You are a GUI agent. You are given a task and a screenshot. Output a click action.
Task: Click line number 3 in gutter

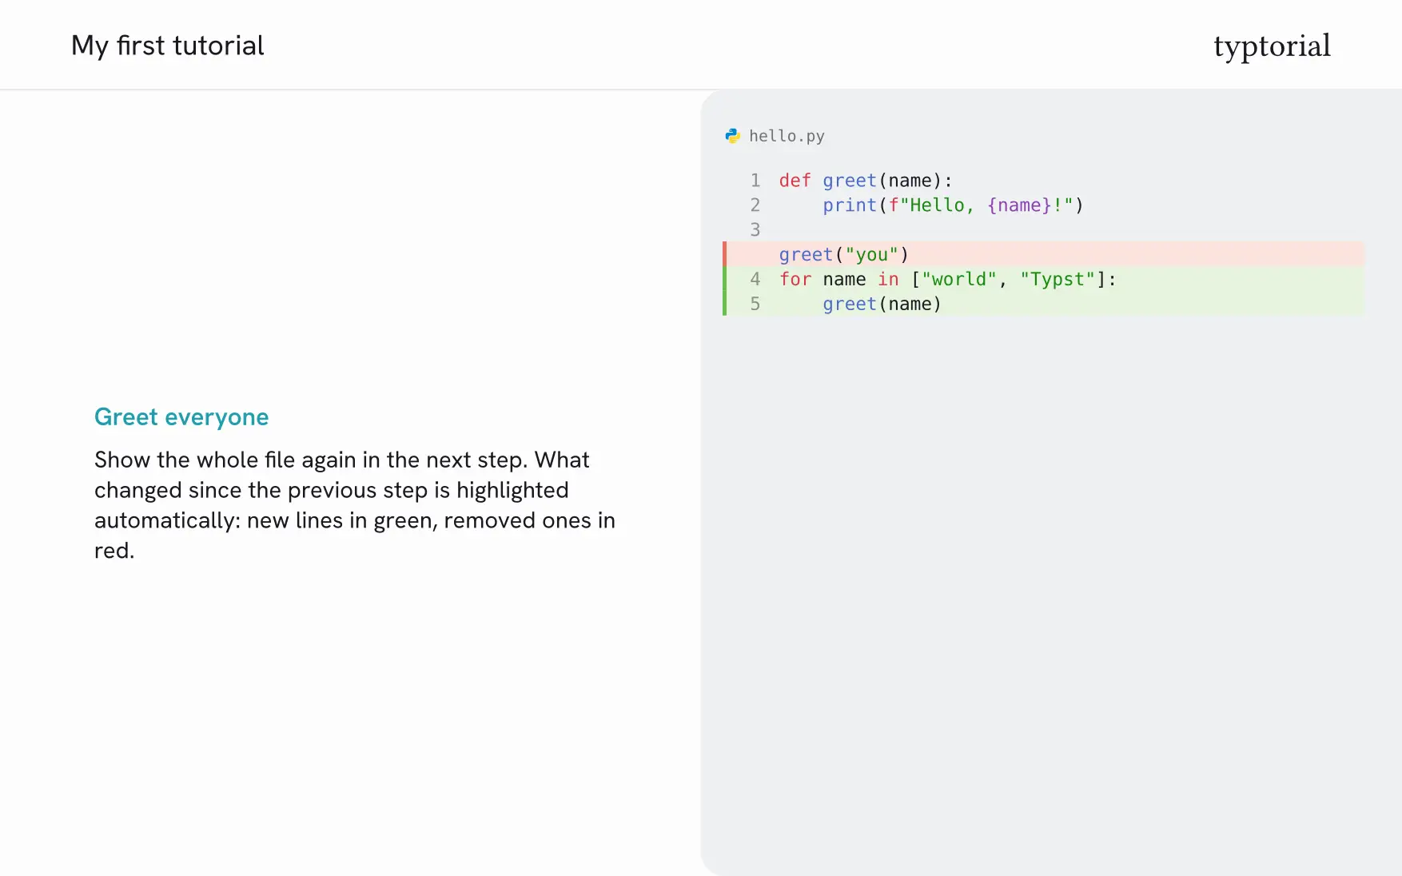[x=755, y=230]
